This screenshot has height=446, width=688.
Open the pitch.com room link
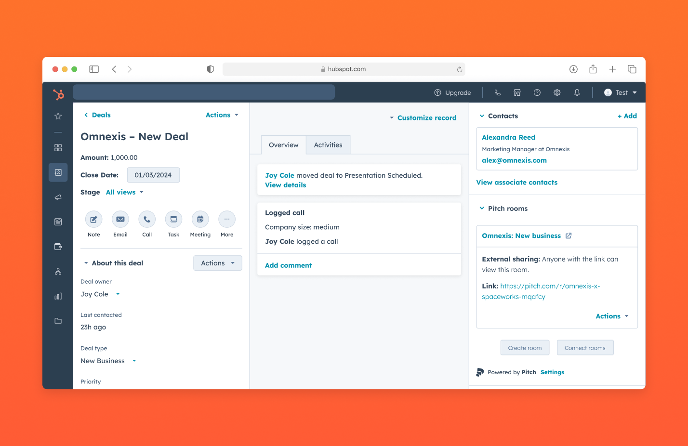[541, 291]
